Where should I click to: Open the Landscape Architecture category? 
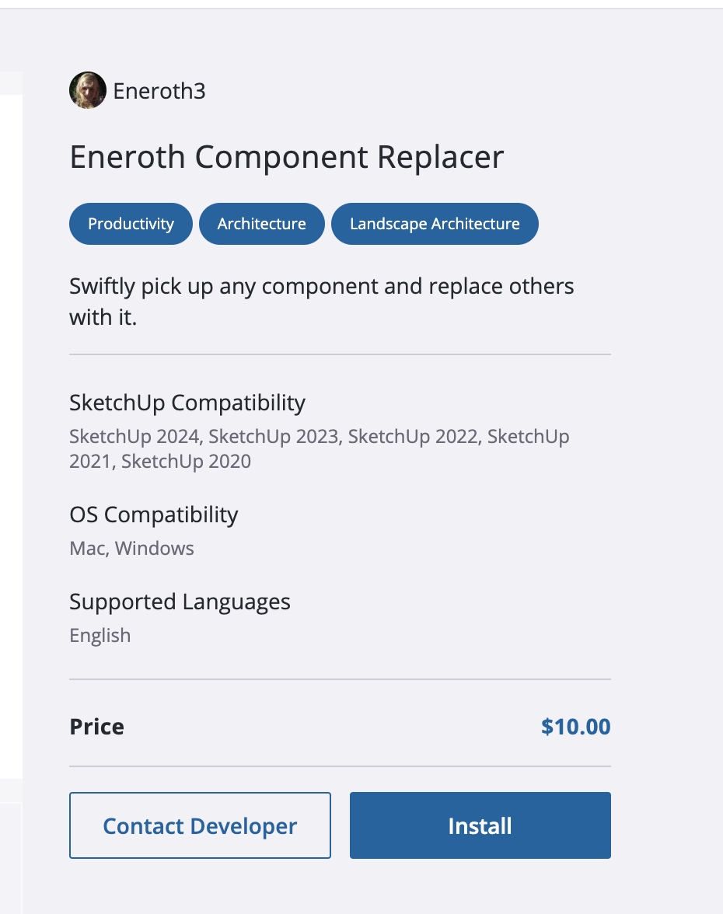435,223
